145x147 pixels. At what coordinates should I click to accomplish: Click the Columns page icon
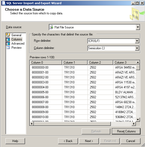8,39
